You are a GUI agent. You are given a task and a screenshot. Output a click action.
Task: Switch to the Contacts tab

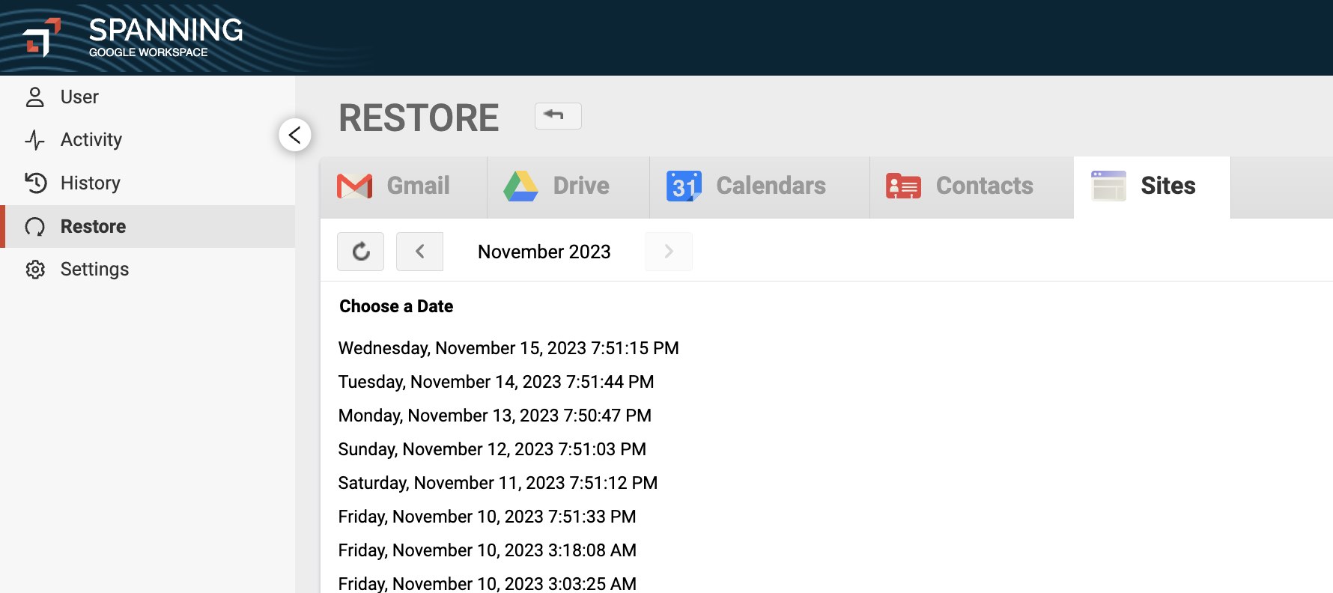(x=971, y=186)
